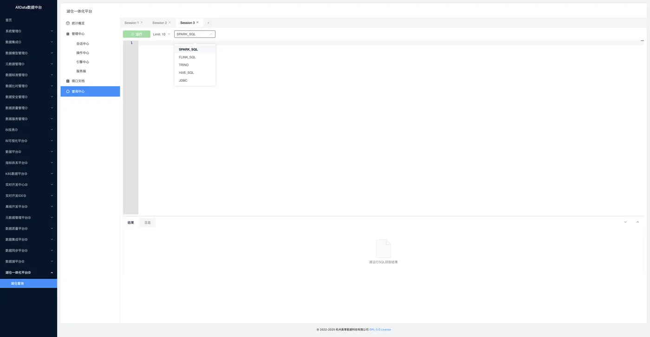Add a new session with the plus icon
Viewport: 650px width, 337px height.
[x=208, y=23]
